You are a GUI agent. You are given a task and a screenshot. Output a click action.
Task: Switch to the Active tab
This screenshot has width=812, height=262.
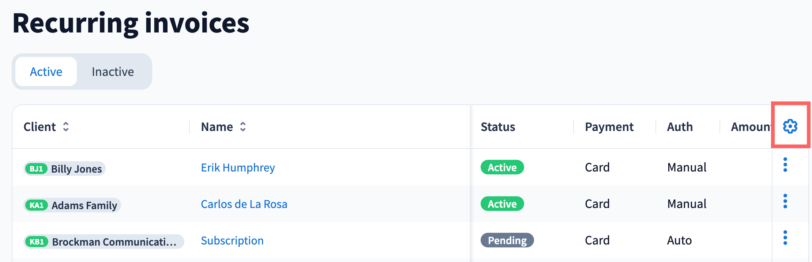point(46,72)
